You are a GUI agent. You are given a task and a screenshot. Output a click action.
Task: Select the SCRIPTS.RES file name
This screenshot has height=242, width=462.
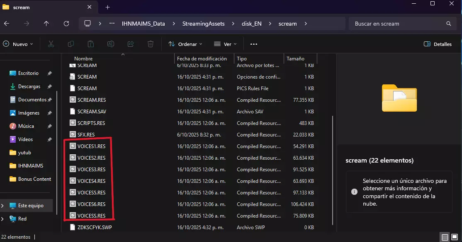pos(91,123)
